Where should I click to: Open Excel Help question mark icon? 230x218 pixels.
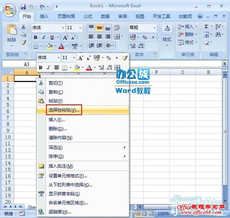pos(200,16)
